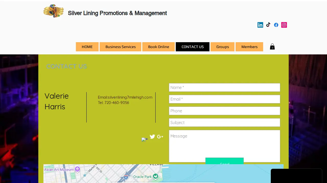Focus the Subject input field
The image size is (327, 183).
(x=225, y=123)
